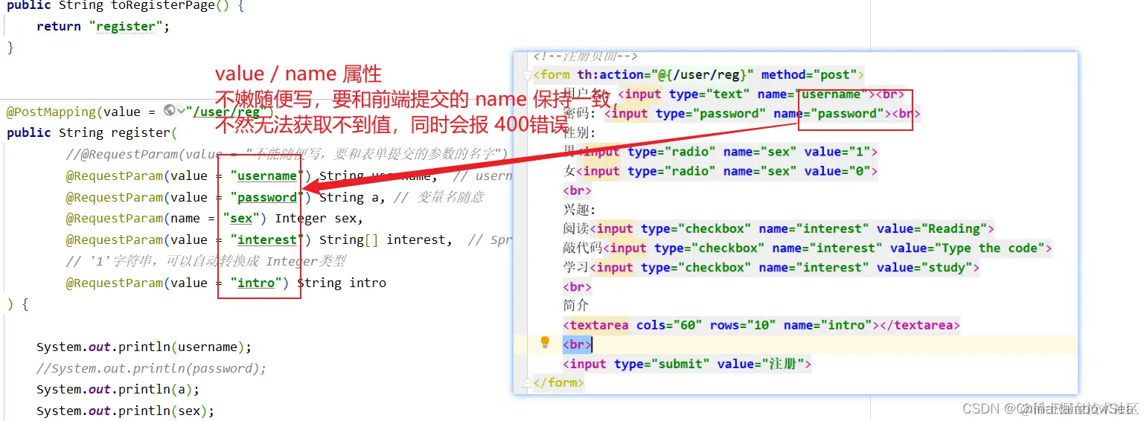The height and width of the screenshot is (421, 1144).
Task: Click the underlined "password" in @RequestParam
Action: coord(267,198)
